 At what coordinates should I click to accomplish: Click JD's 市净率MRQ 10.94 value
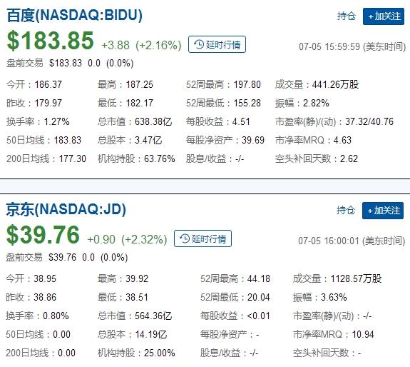coord(363,335)
